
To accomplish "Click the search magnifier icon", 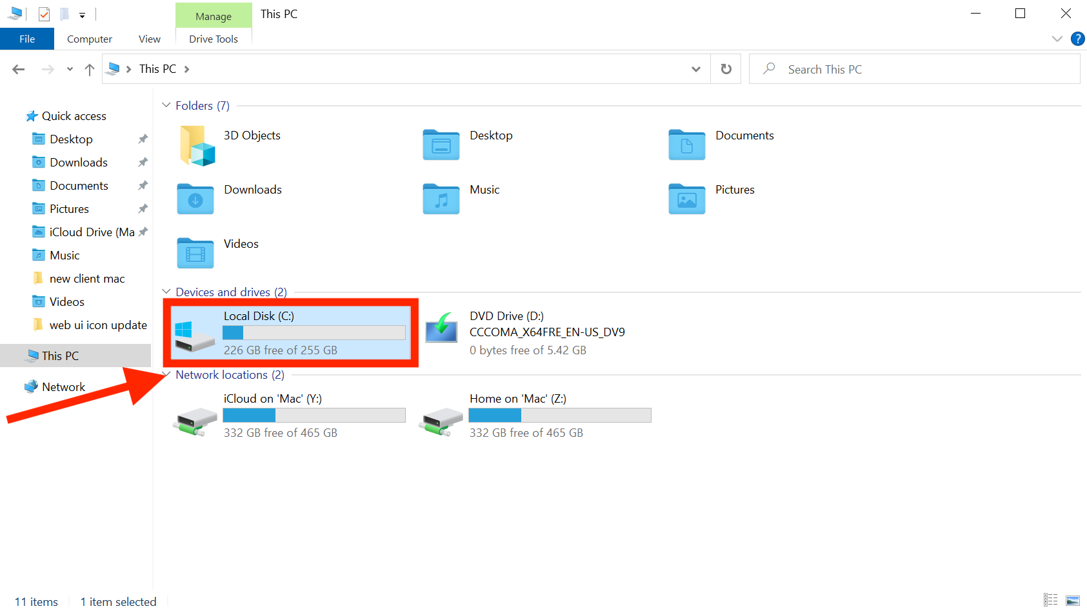I will point(769,68).
